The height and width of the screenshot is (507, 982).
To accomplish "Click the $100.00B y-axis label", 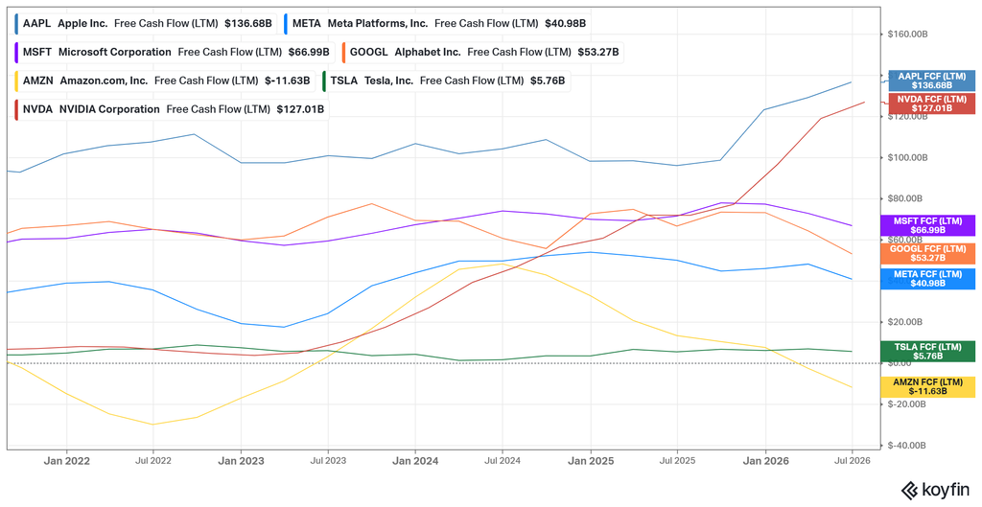I will click(907, 157).
